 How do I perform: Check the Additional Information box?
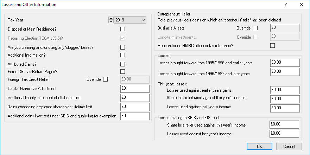click(x=122, y=55)
